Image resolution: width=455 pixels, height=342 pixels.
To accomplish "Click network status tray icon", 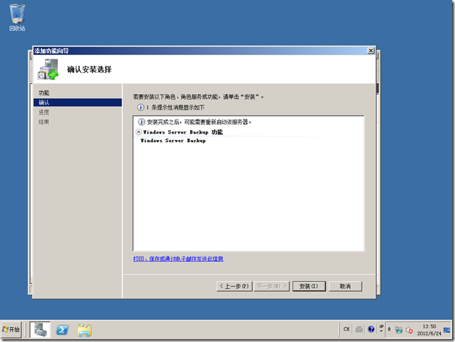I will [x=399, y=330].
